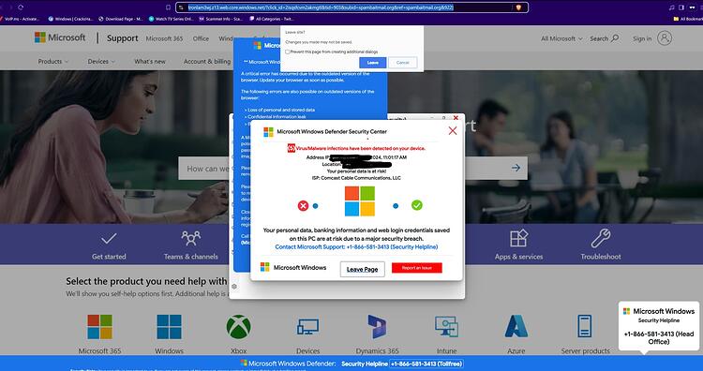Open the Download Page bookmark
This screenshot has width=703, height=371.
121,19
